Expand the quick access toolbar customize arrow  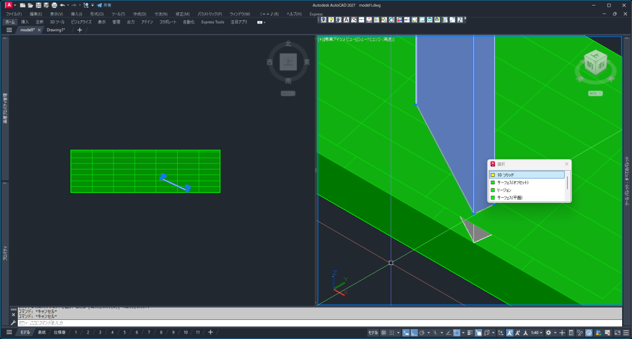(93, 5)
